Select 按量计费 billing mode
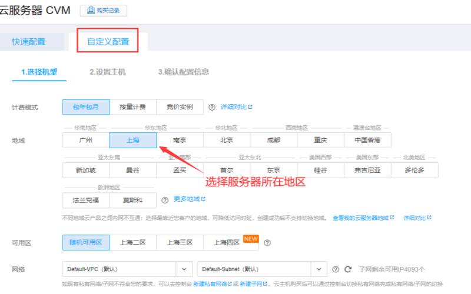This screenshot has height=294, width=471. [133, 107]
